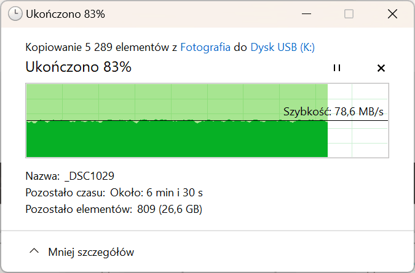Click the large Ukończono 83% heading
This screenshot has width=415, height=273.
point(78,67)
